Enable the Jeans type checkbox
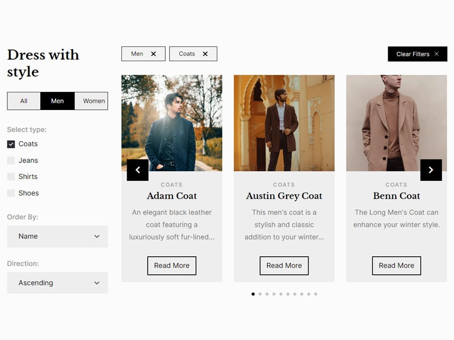Screen dimensions: 454x340 coord(11,160)
